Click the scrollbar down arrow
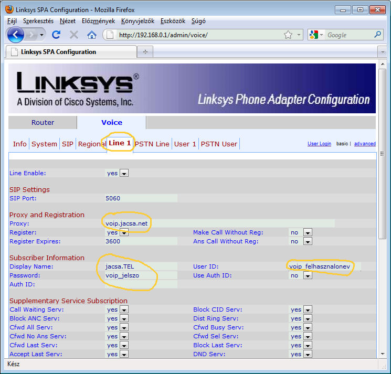Image resolution: width=391 pixels, height=374 pixels. [383, 354]
